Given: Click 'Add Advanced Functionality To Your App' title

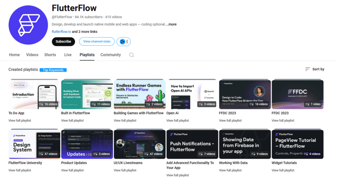Looking at the screenshot, I should [x=190, y=165].
